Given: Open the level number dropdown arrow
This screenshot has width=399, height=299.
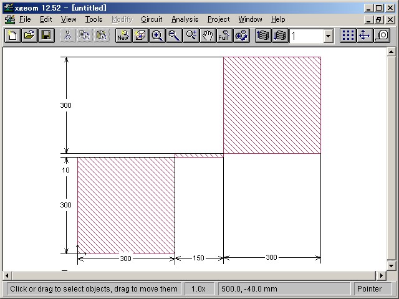Looking at the screenshot, I should [x=328, y=36].
